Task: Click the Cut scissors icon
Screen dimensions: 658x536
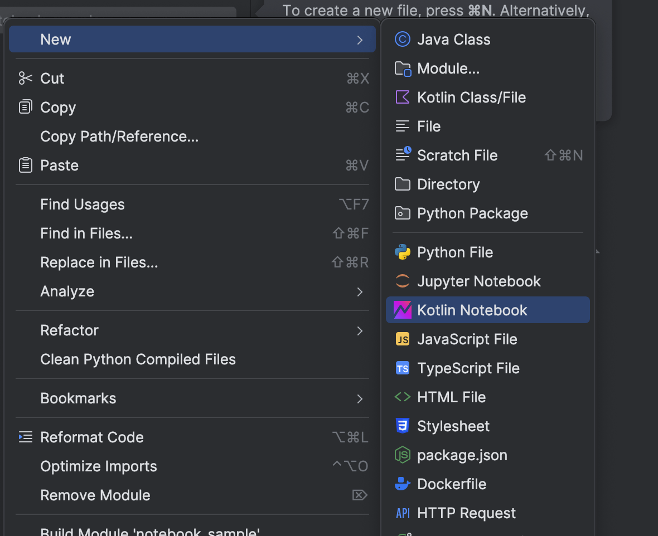Action: 26,79
